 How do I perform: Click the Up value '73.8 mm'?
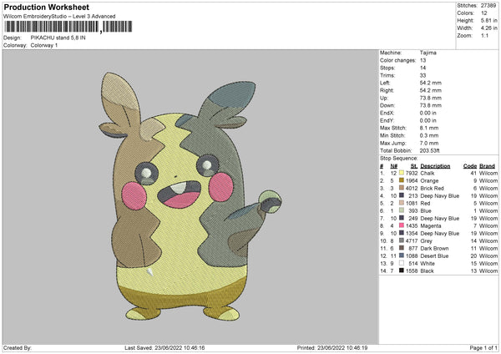(x=430, y=98)
